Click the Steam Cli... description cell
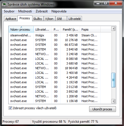124x126 pixels. click(x=89, y=35)
